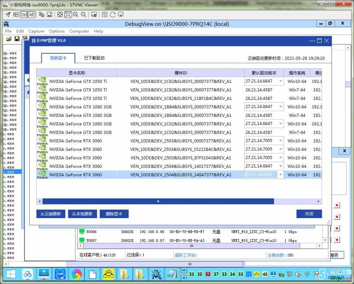Viewport: 354px width, 284px height.
Task: Click the picture screenshot icon in STVNC toolbar
Action: [50, 15]
